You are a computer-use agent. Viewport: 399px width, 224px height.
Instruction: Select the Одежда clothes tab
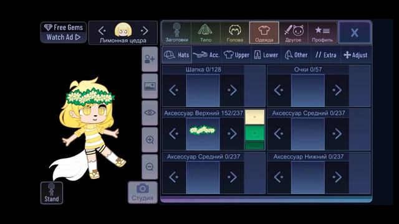pos(264,32)
